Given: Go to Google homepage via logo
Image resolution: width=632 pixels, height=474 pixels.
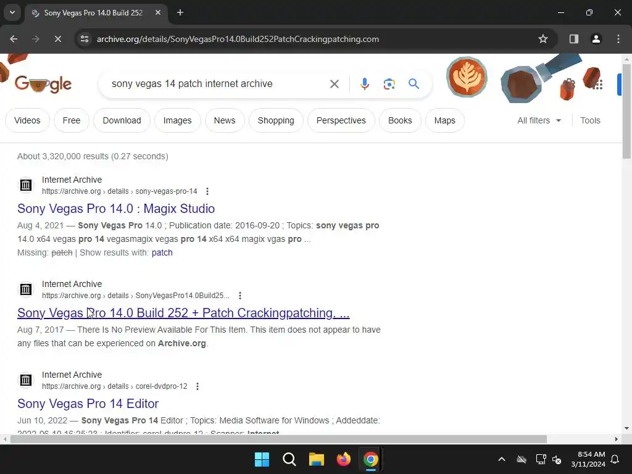Looking at the screenshot, I should click(x=43, y=84).
